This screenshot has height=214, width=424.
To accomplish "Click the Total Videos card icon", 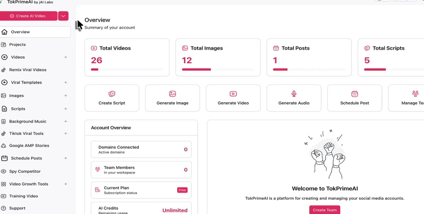I will coord(94,48).
